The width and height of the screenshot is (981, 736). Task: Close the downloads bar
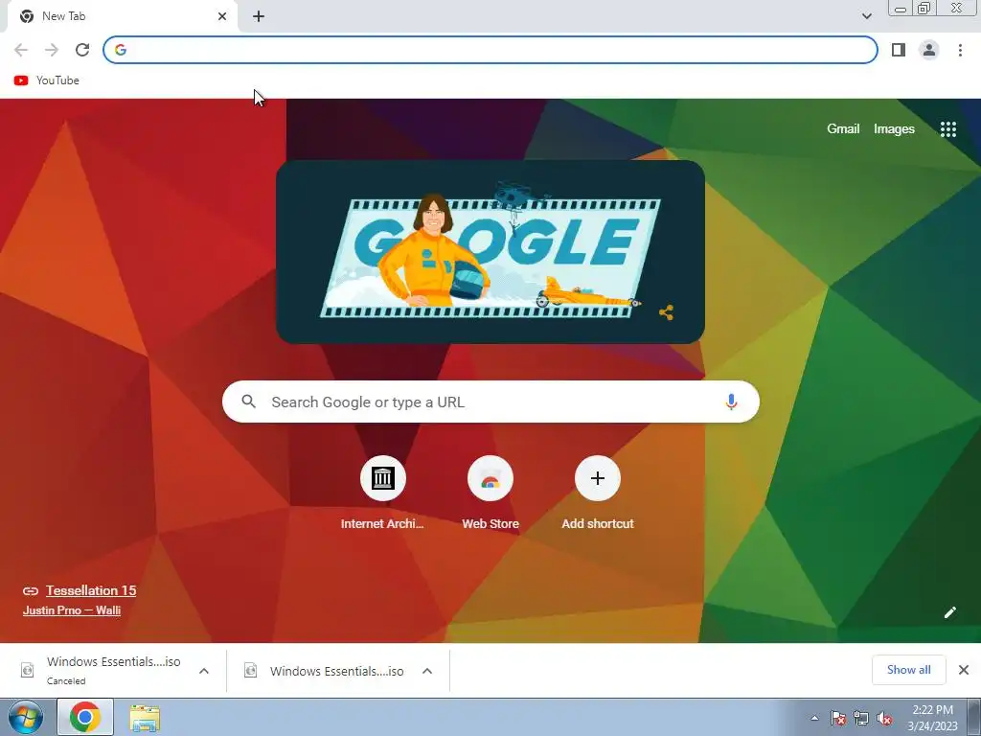(964, 670)
